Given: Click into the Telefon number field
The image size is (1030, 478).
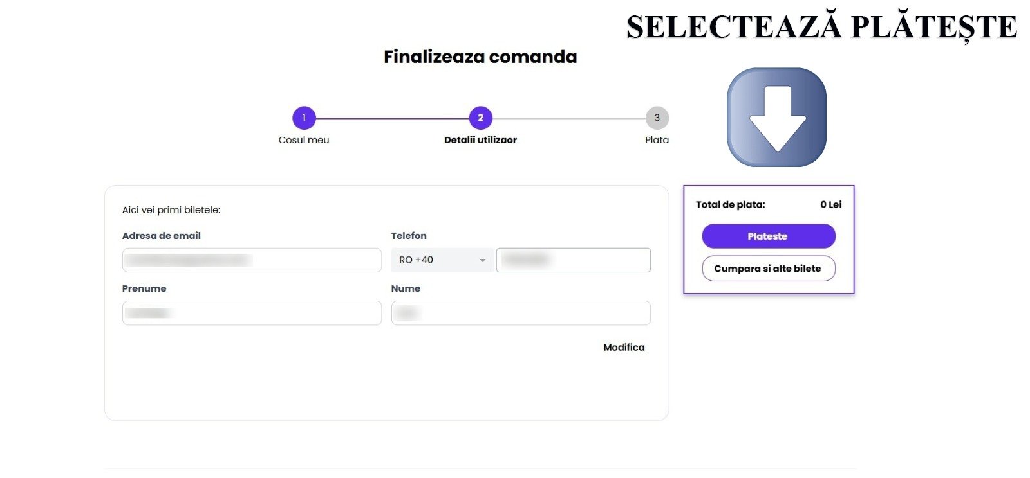Looking at the screenshot, I should point(573,260).
